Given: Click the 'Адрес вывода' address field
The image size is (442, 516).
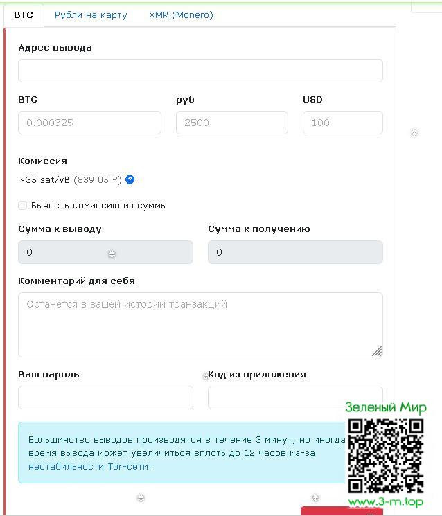Looking at the screenshot, I should pos(200,71).
